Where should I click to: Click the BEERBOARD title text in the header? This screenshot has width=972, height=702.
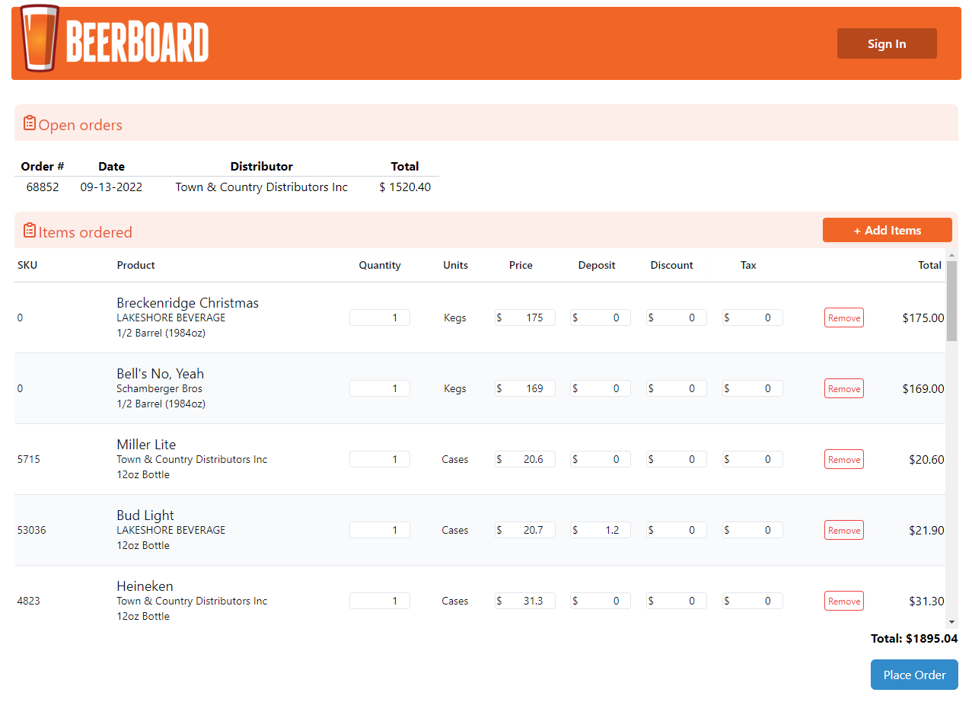[x=137, y=41]
